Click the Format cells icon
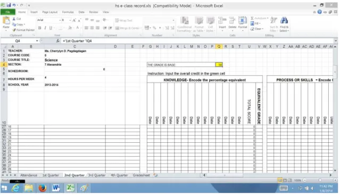 click(x=243, y=21)
